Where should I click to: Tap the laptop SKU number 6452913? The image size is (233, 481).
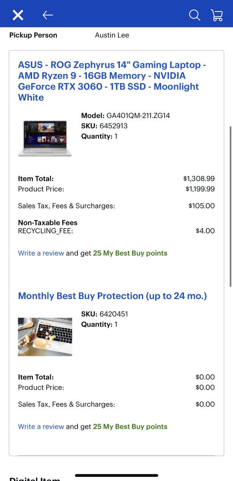pyautogui.click(x=113, y=126)
